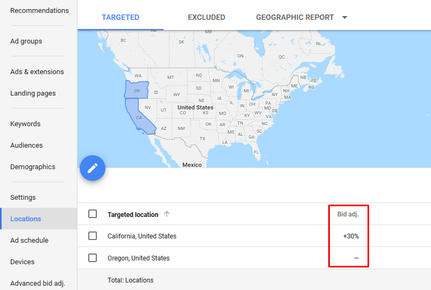Check the California, United States row checkbox
This screenshot has height=290, width=431.
tap(93, 236)
